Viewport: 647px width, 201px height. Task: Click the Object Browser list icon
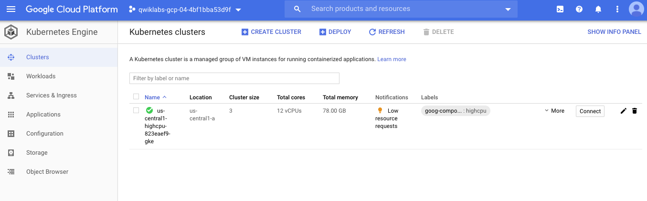(x=11, y=172)
